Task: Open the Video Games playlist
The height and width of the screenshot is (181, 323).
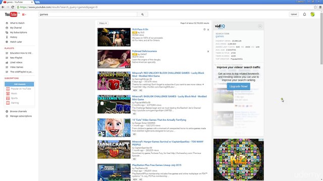Action: (x=17, y=67)
